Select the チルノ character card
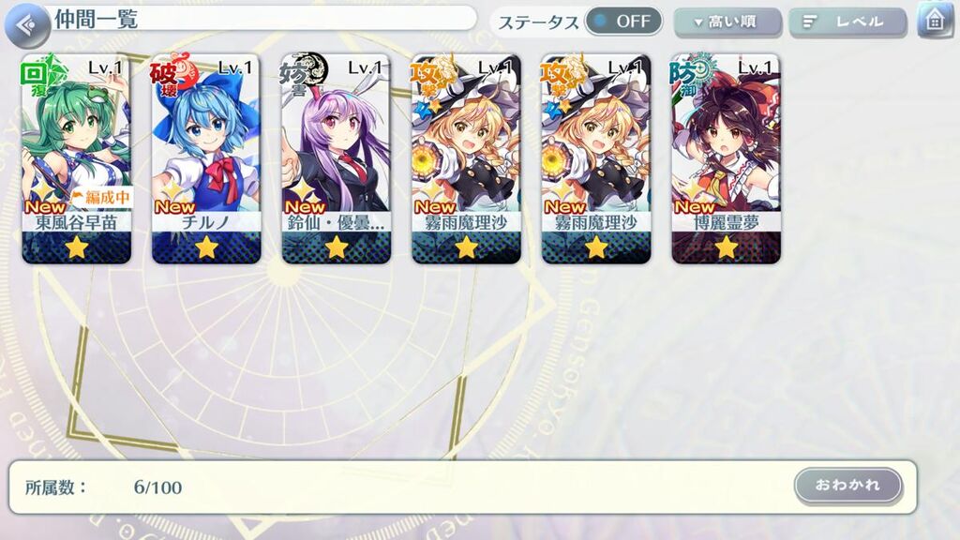 pos(206,159)
